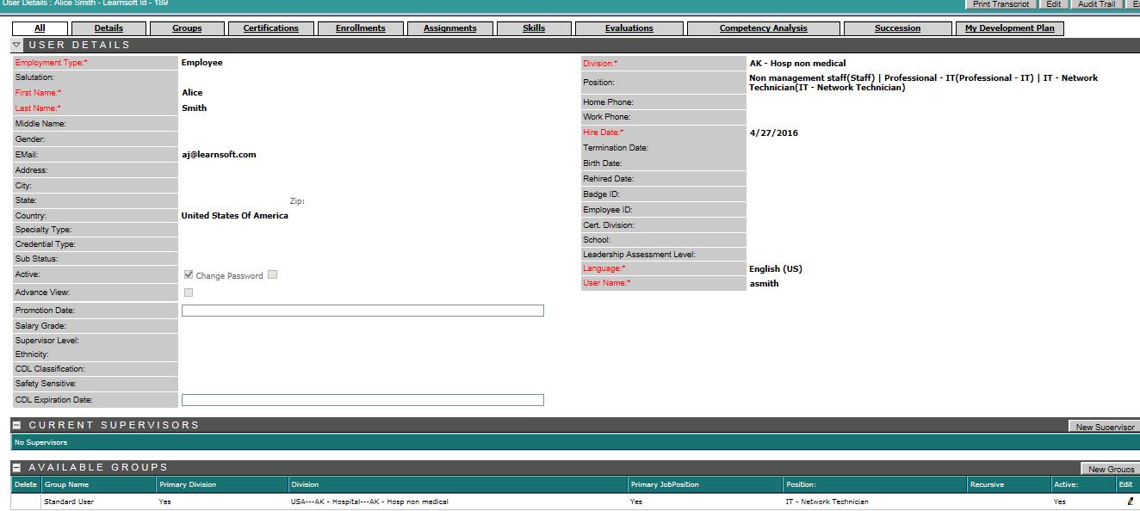Click the pencil edit icon for Standard User

(1130, 502)
